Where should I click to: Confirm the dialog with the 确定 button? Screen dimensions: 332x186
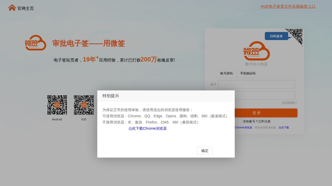(x=205, y=151)
